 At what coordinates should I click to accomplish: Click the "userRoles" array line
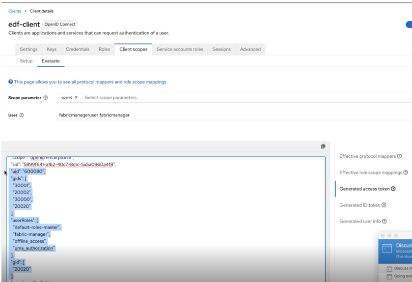(25, 220)
